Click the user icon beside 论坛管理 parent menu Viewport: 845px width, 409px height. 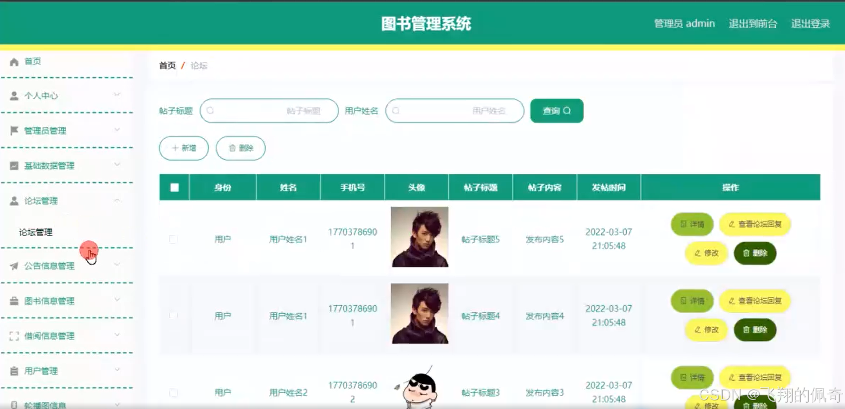click(14, 201)
